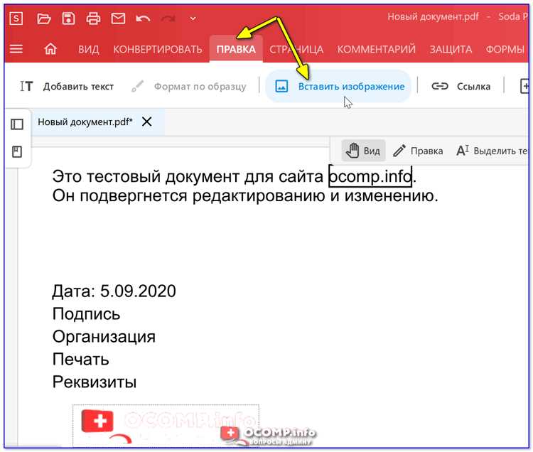533x452 pixels.
Task: Open the СТРАНИЦА tab
Action: 296,50
